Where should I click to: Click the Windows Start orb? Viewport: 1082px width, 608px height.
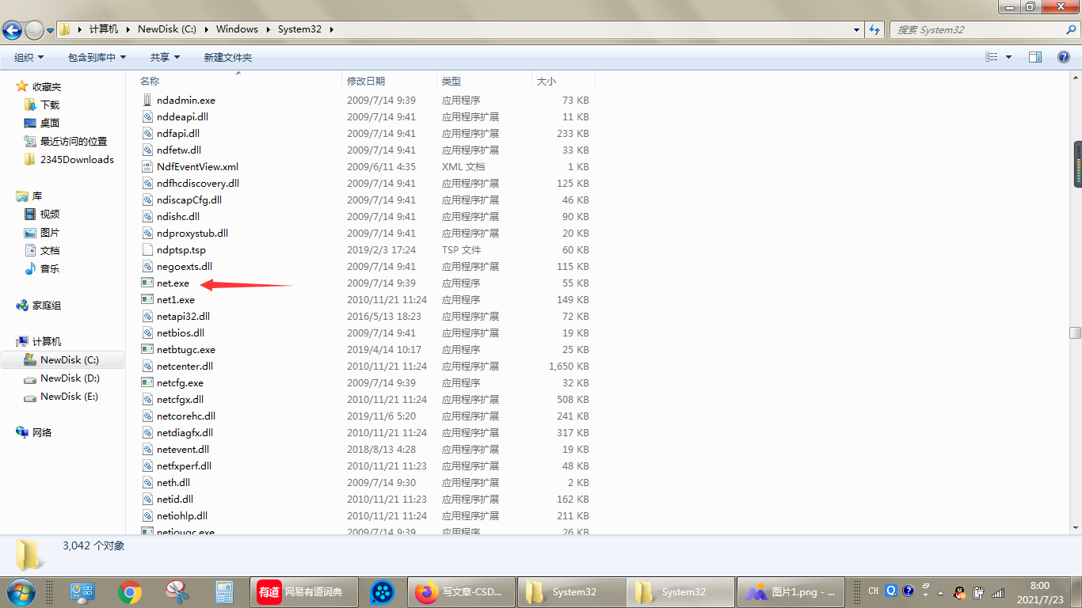tap(21, 591)
